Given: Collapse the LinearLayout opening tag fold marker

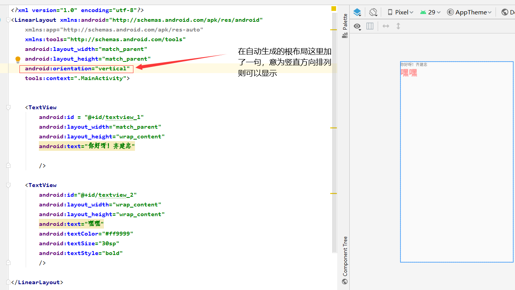Looking at the screenshot, I should [9, 20].
